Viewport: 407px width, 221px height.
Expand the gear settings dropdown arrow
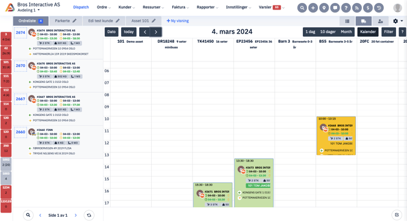[402, 21]
